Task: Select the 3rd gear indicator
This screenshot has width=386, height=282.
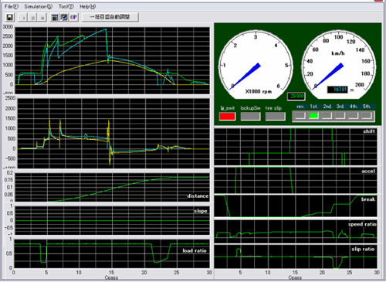Action: (x=340, y=116)
